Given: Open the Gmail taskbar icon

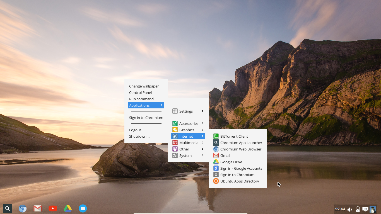Looking at the screenshot, I should 38,208.
